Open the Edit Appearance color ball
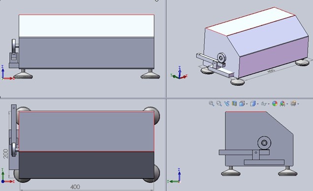 coord(275,104)
